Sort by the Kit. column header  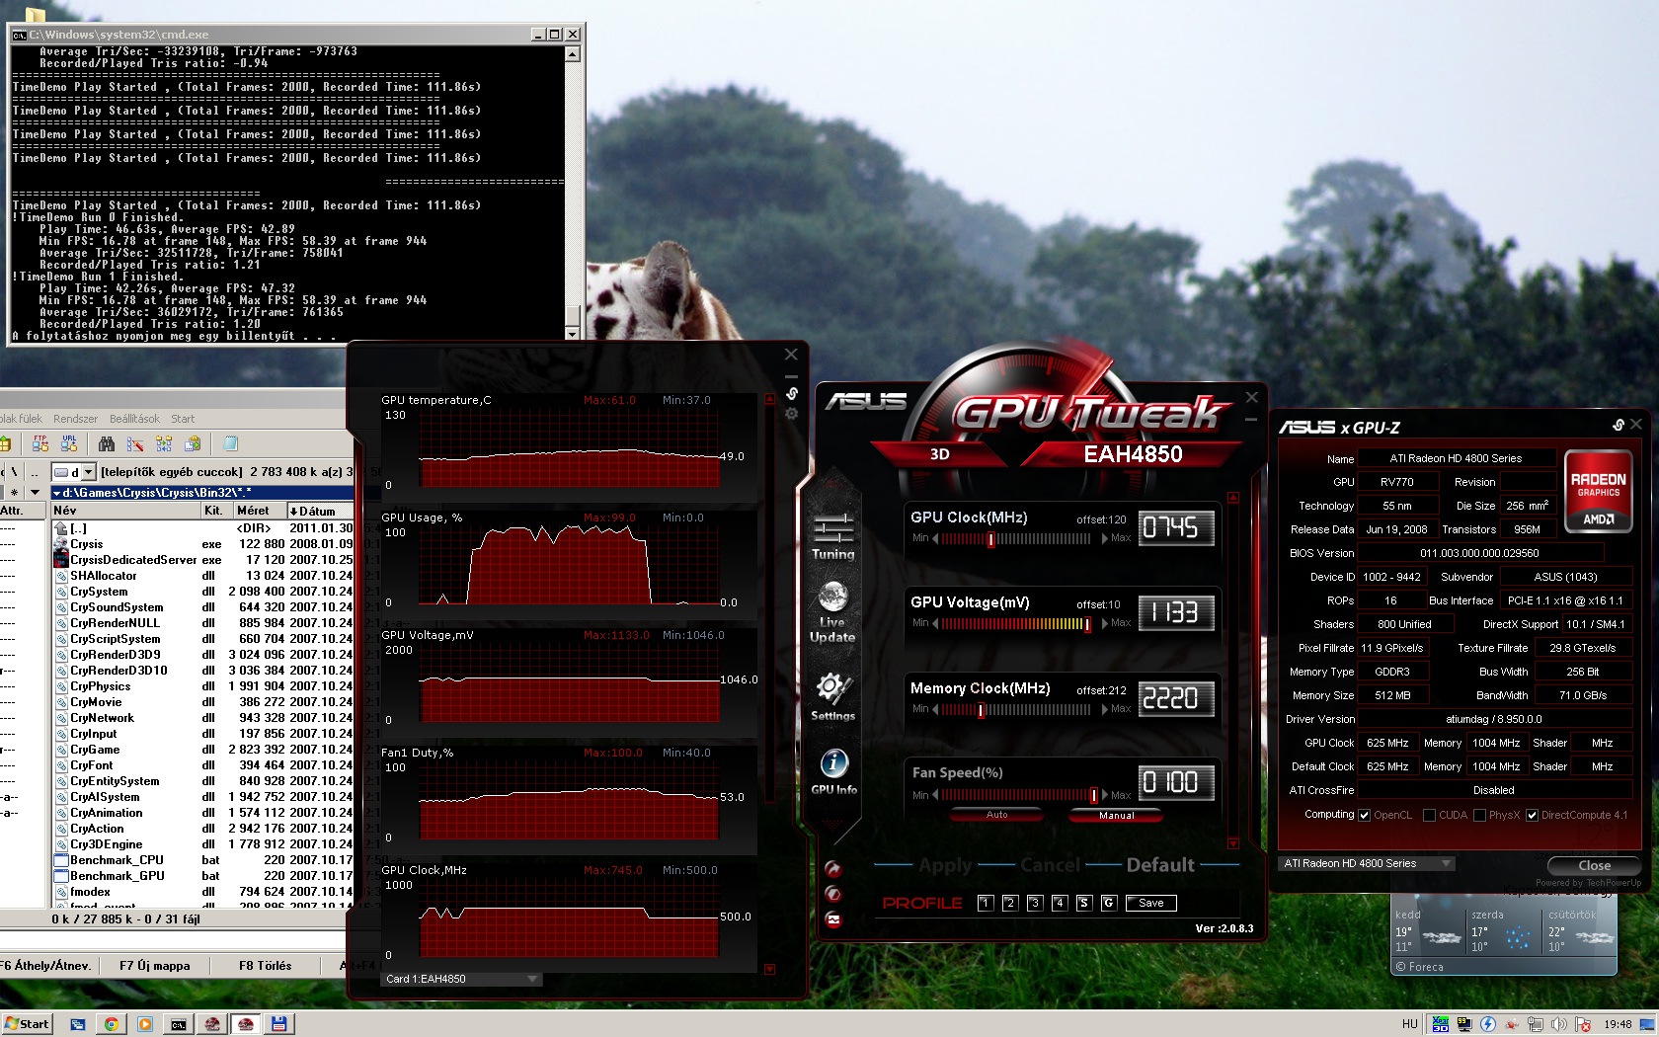click(x=215, y=511)
